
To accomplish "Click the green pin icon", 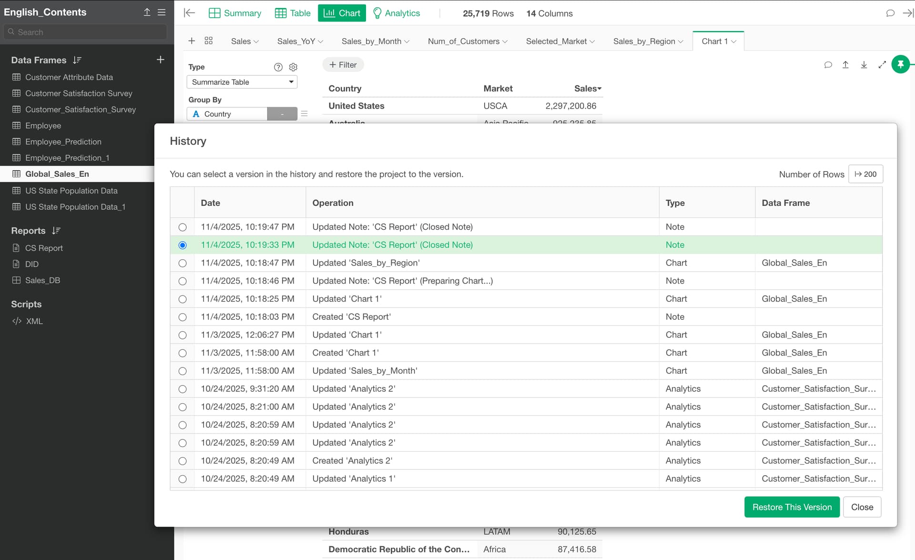I will tap(900, 64).
